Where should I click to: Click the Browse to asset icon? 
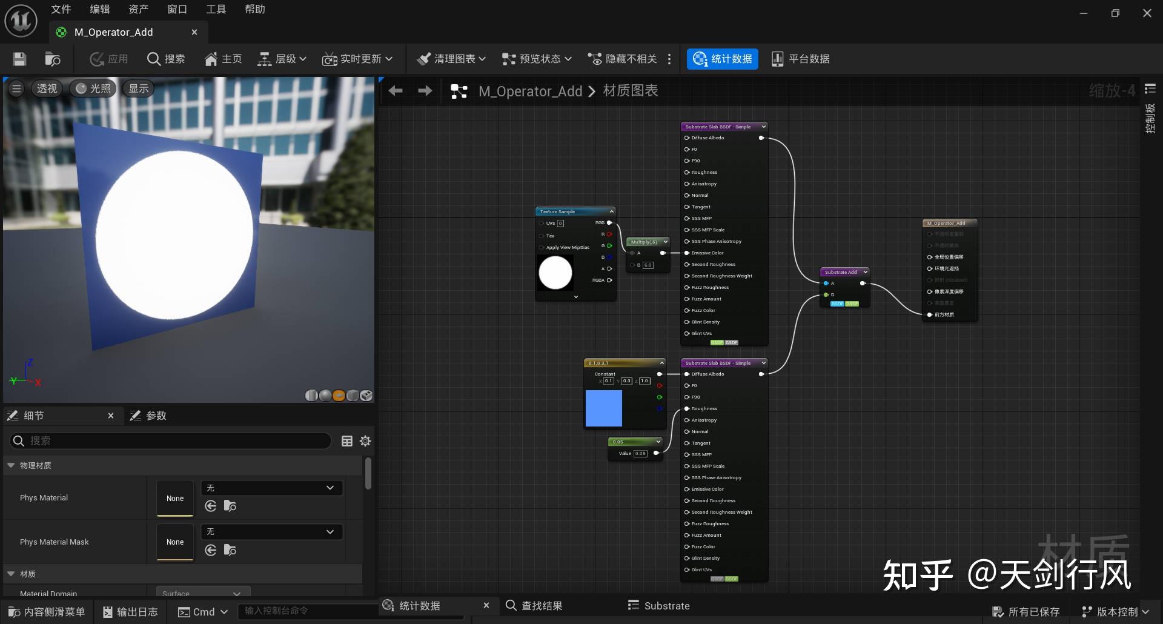53,59
